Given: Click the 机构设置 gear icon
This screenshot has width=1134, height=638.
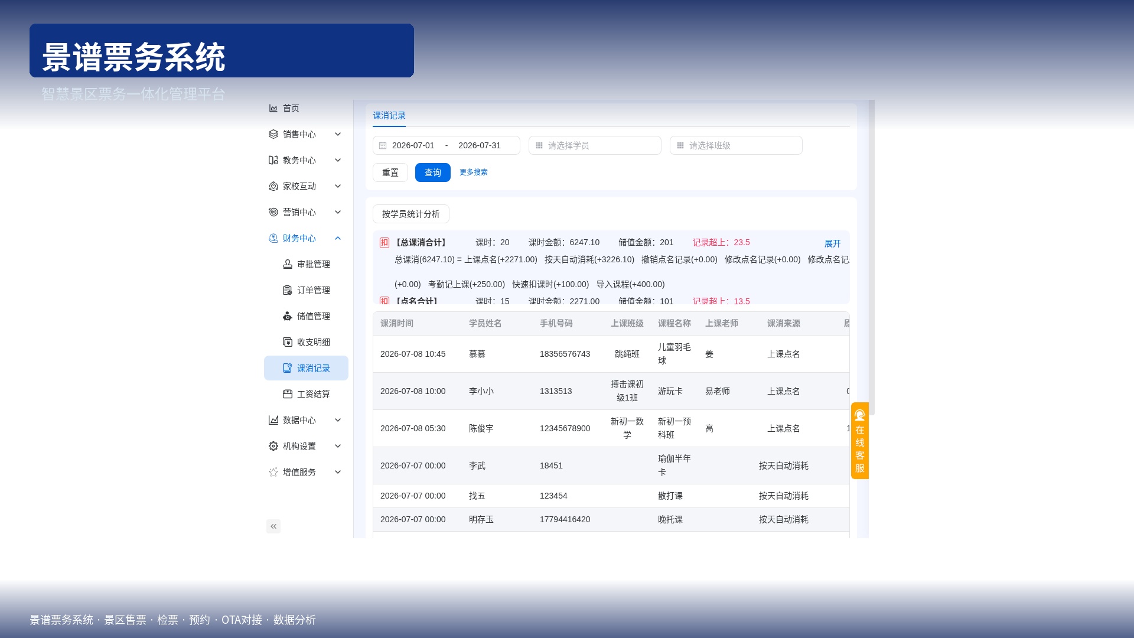Looking at the screenshot, I should pos(273,446).
